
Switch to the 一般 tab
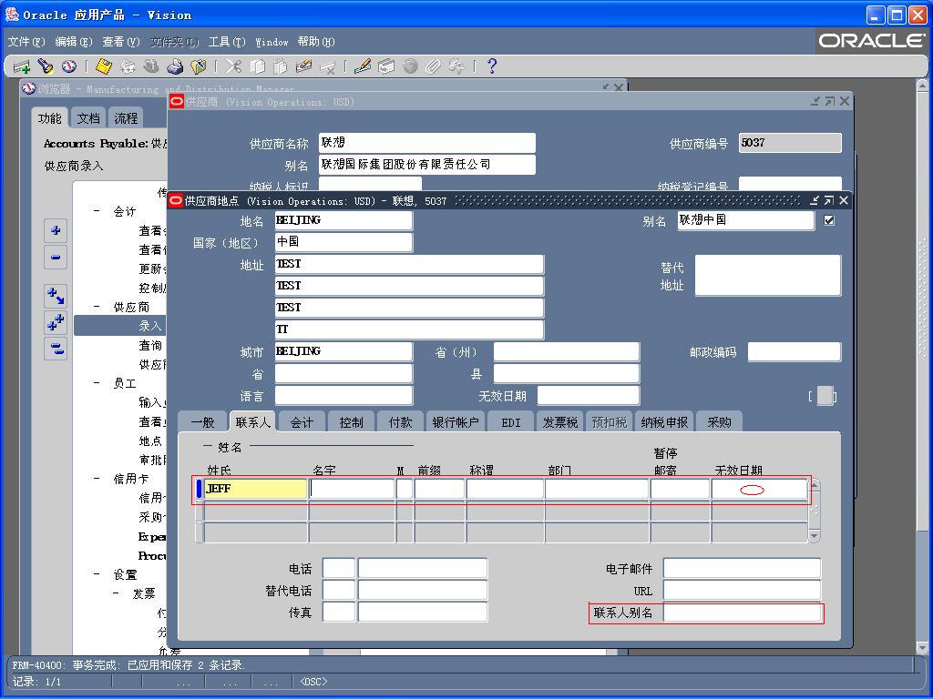coord(202,422)
